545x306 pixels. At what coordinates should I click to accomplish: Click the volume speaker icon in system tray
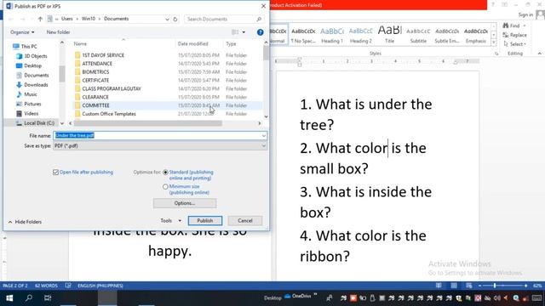coord(497,298)
